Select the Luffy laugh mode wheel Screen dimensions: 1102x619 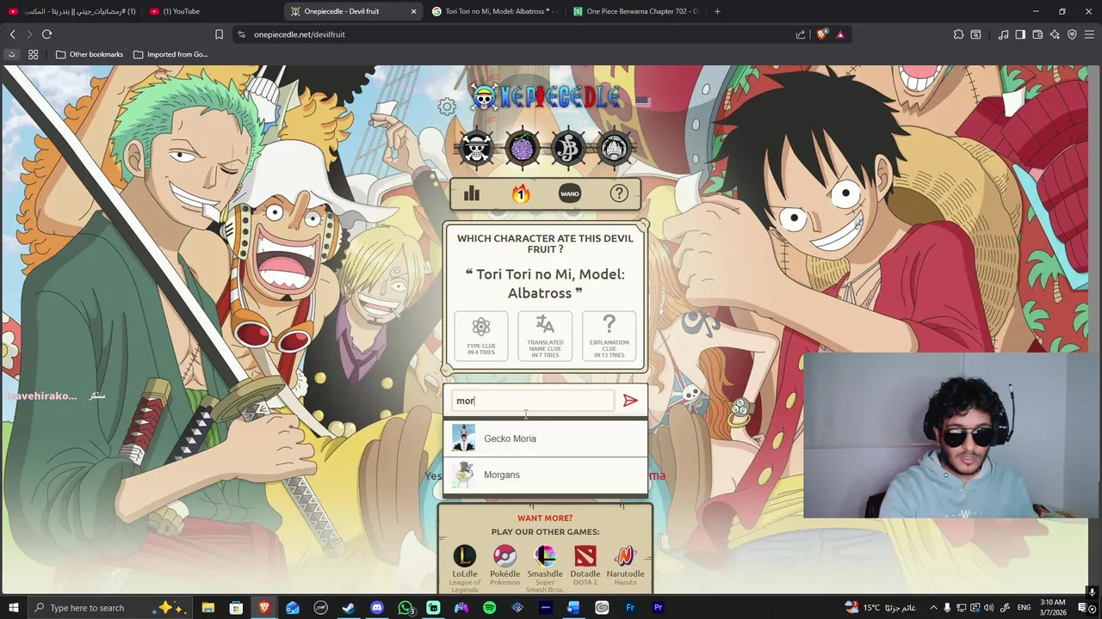tap(614, 148)
